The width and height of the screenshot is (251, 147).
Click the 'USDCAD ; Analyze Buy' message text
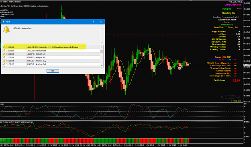click(22, 28)
